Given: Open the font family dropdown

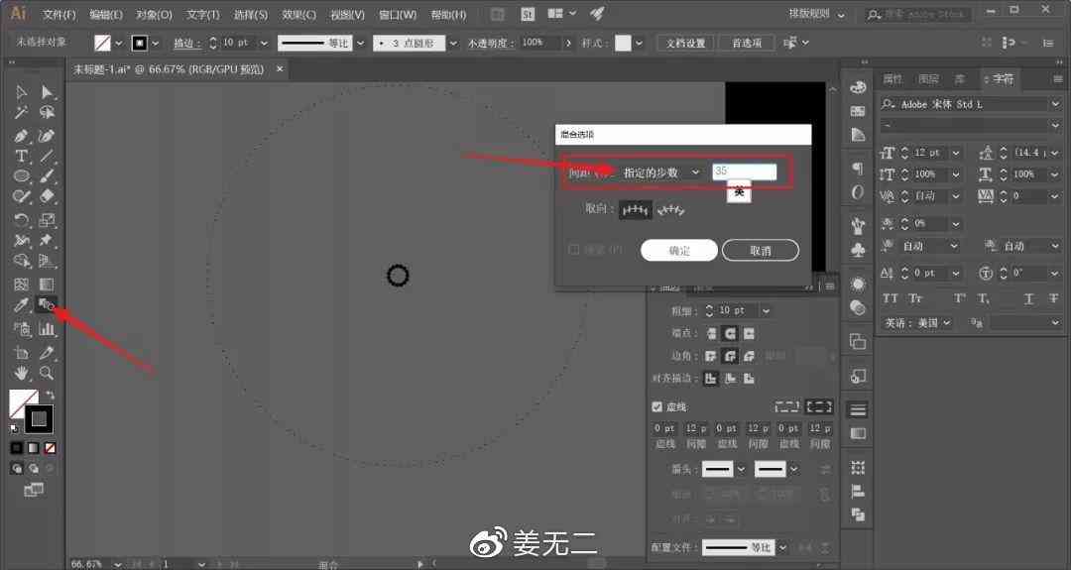Looking at the screenshot, I should [1055, 104].
